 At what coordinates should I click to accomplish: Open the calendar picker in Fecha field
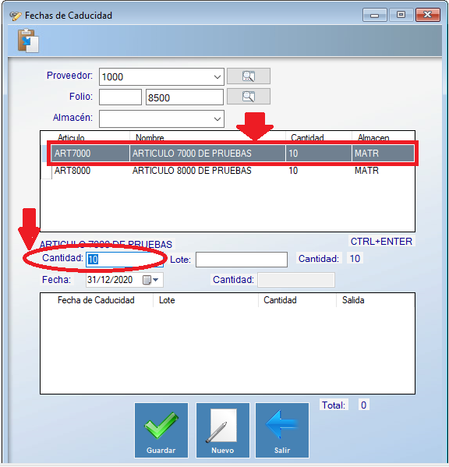(147, 280)
